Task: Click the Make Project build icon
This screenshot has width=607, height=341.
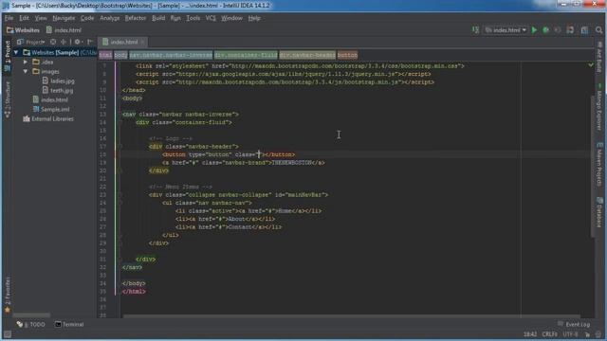Action: click(x=475, y=30)
